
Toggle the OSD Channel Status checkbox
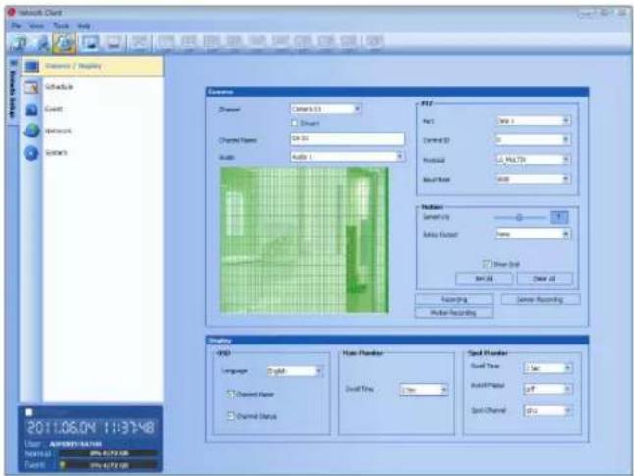click(x=230, y=416)
